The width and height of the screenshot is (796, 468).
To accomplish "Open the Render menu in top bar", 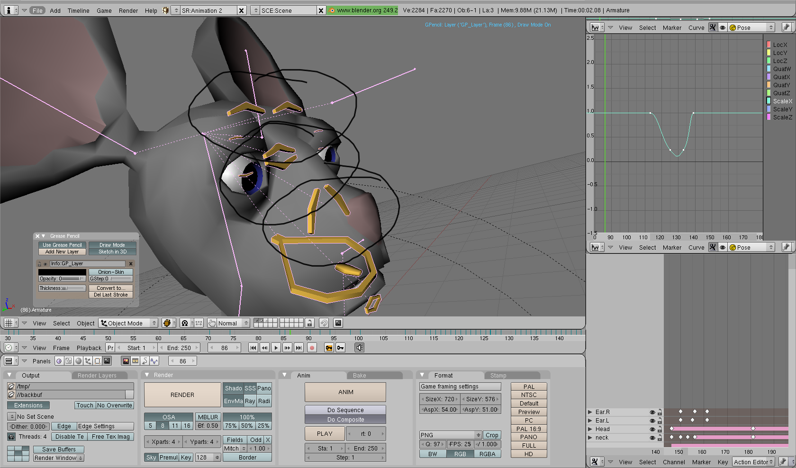I will click(x=128, y=10).
